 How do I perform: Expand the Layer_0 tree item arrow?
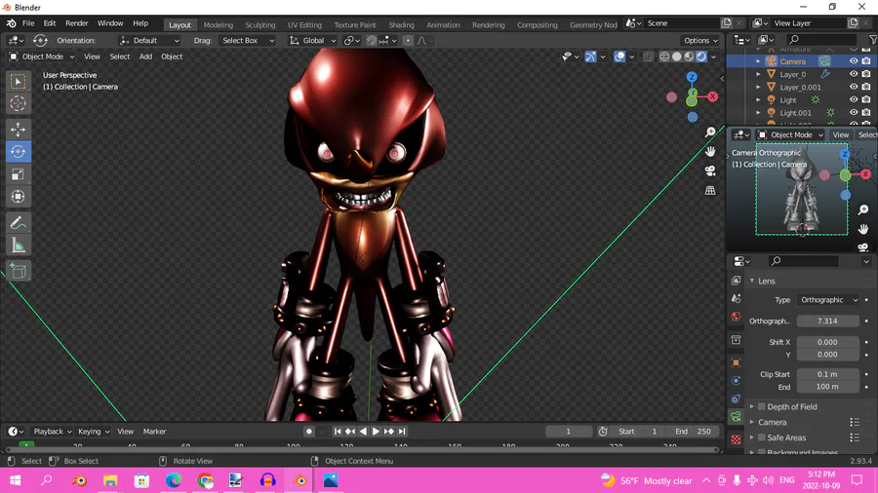pos(758,74)
